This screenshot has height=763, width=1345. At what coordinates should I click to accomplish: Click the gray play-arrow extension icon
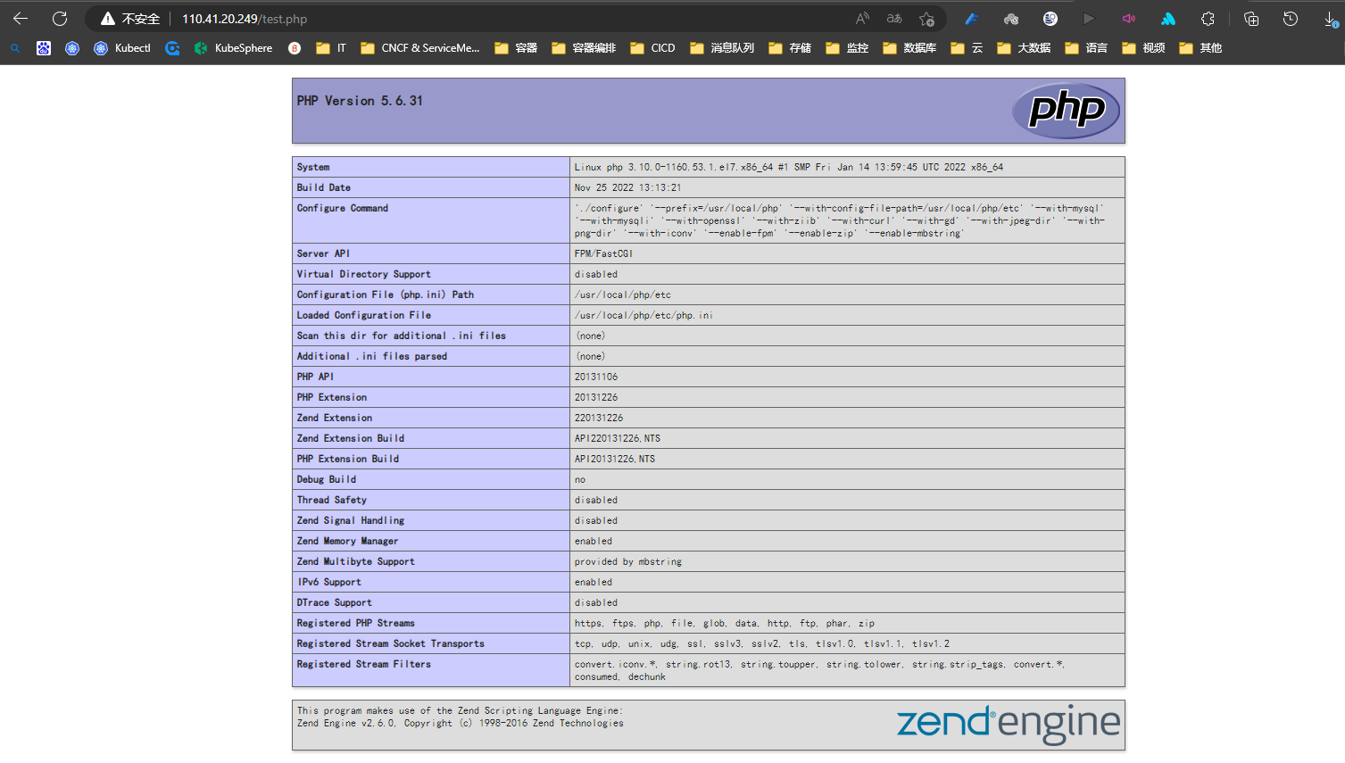[x=1089, y=19]
